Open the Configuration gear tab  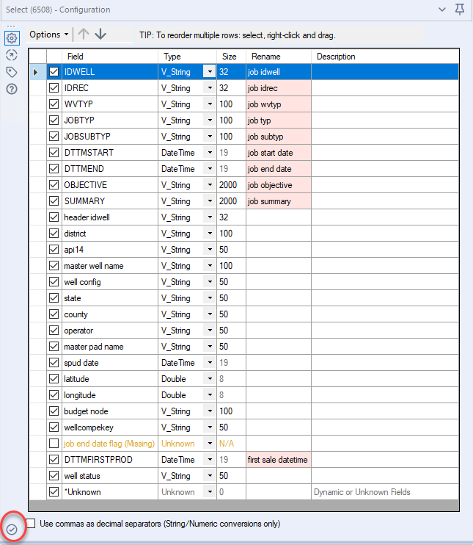(12, 38)
